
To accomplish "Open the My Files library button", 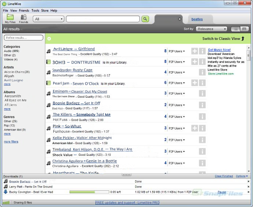I will pos(10,19).
